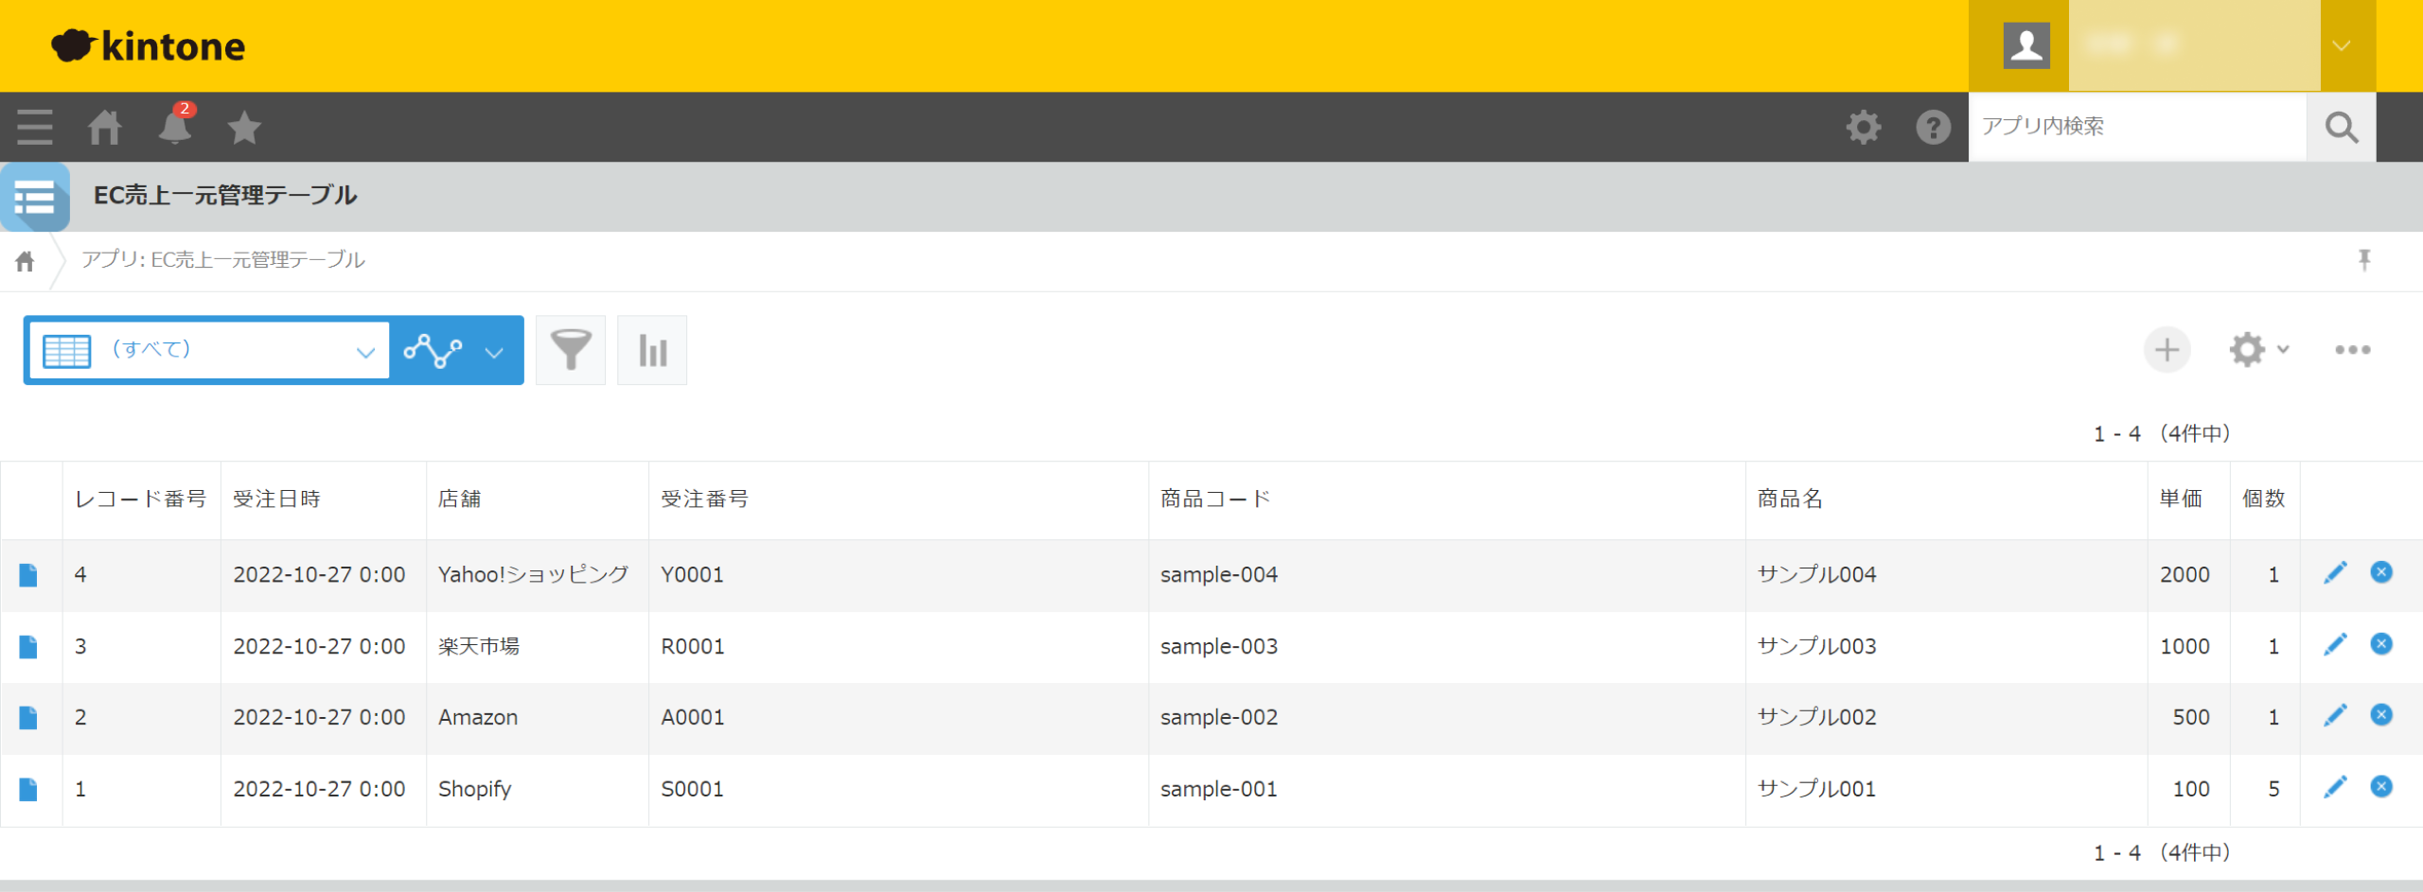Open the filter funnel icon

tap(571, 350)
